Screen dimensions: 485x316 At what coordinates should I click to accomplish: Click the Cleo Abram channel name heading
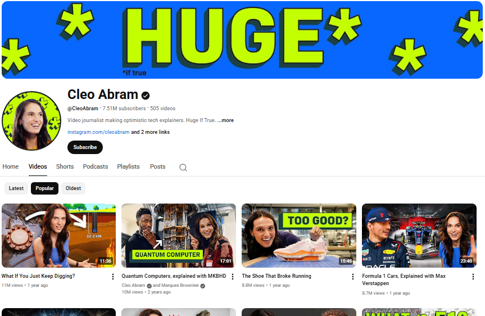pos(103,94)
